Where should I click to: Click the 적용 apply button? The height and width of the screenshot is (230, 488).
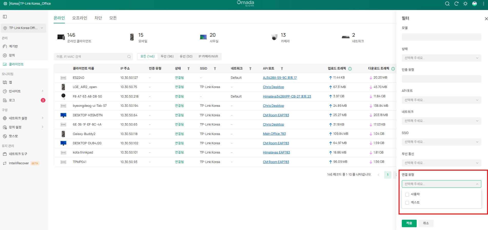point(409,223)
